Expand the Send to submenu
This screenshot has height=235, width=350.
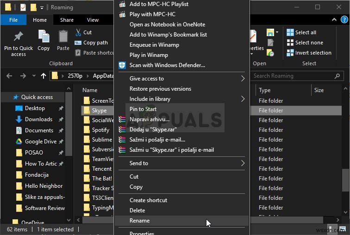[243, 163]
